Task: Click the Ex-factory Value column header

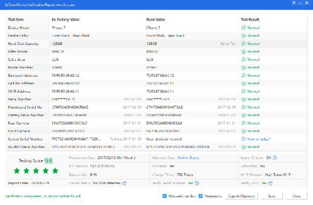Action: [x=66, y=20]
